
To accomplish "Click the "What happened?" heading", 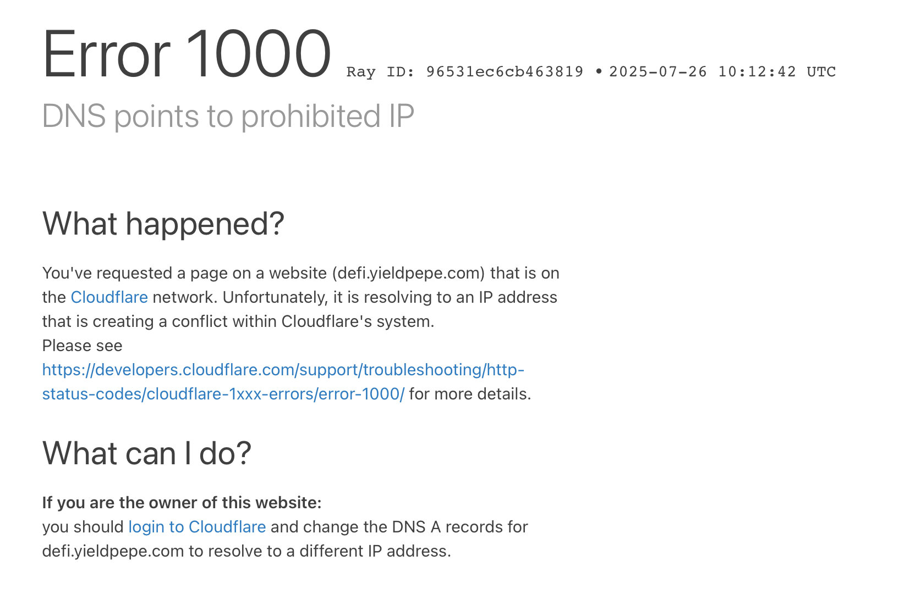I will point(163,224).
